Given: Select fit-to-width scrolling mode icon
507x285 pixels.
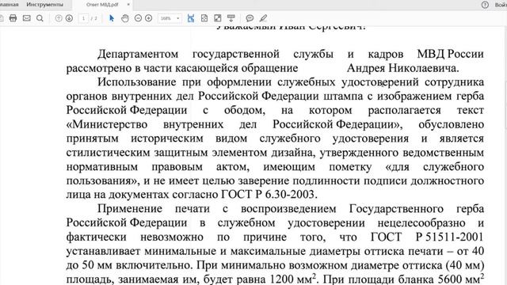Looking at the screenshot, I should (191, 18).
